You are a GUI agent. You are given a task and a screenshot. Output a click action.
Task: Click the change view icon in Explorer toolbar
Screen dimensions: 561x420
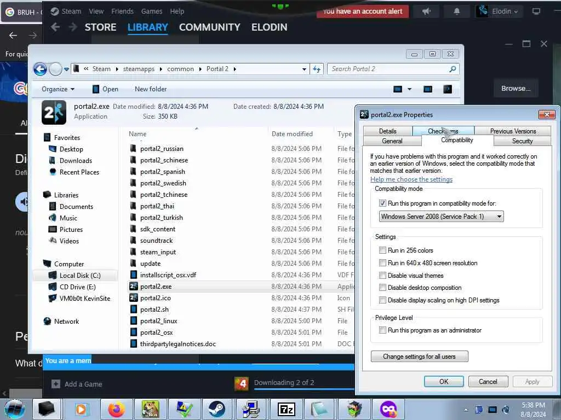click(398, 89)
